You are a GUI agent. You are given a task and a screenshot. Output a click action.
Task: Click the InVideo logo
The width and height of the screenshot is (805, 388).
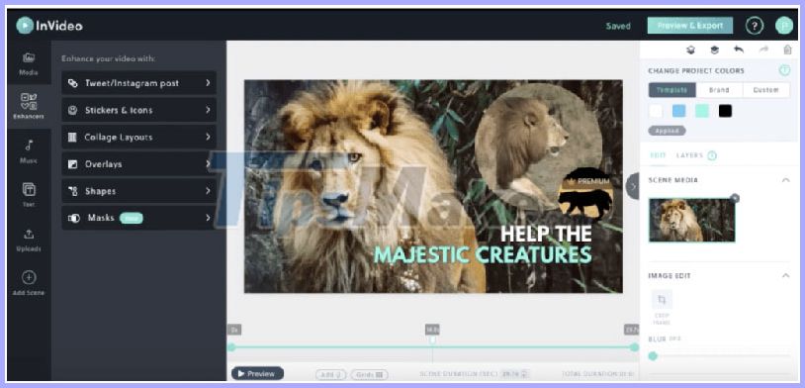click(x=49, y=25)
